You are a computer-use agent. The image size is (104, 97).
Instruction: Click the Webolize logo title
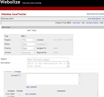click(10, 2)
